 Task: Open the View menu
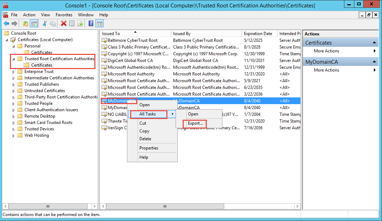(45, 15)
